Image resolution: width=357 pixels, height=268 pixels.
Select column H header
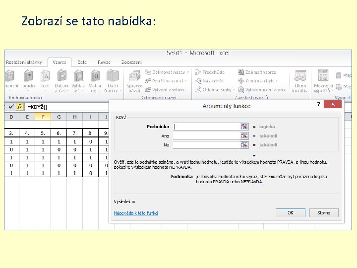pos(75,117)
